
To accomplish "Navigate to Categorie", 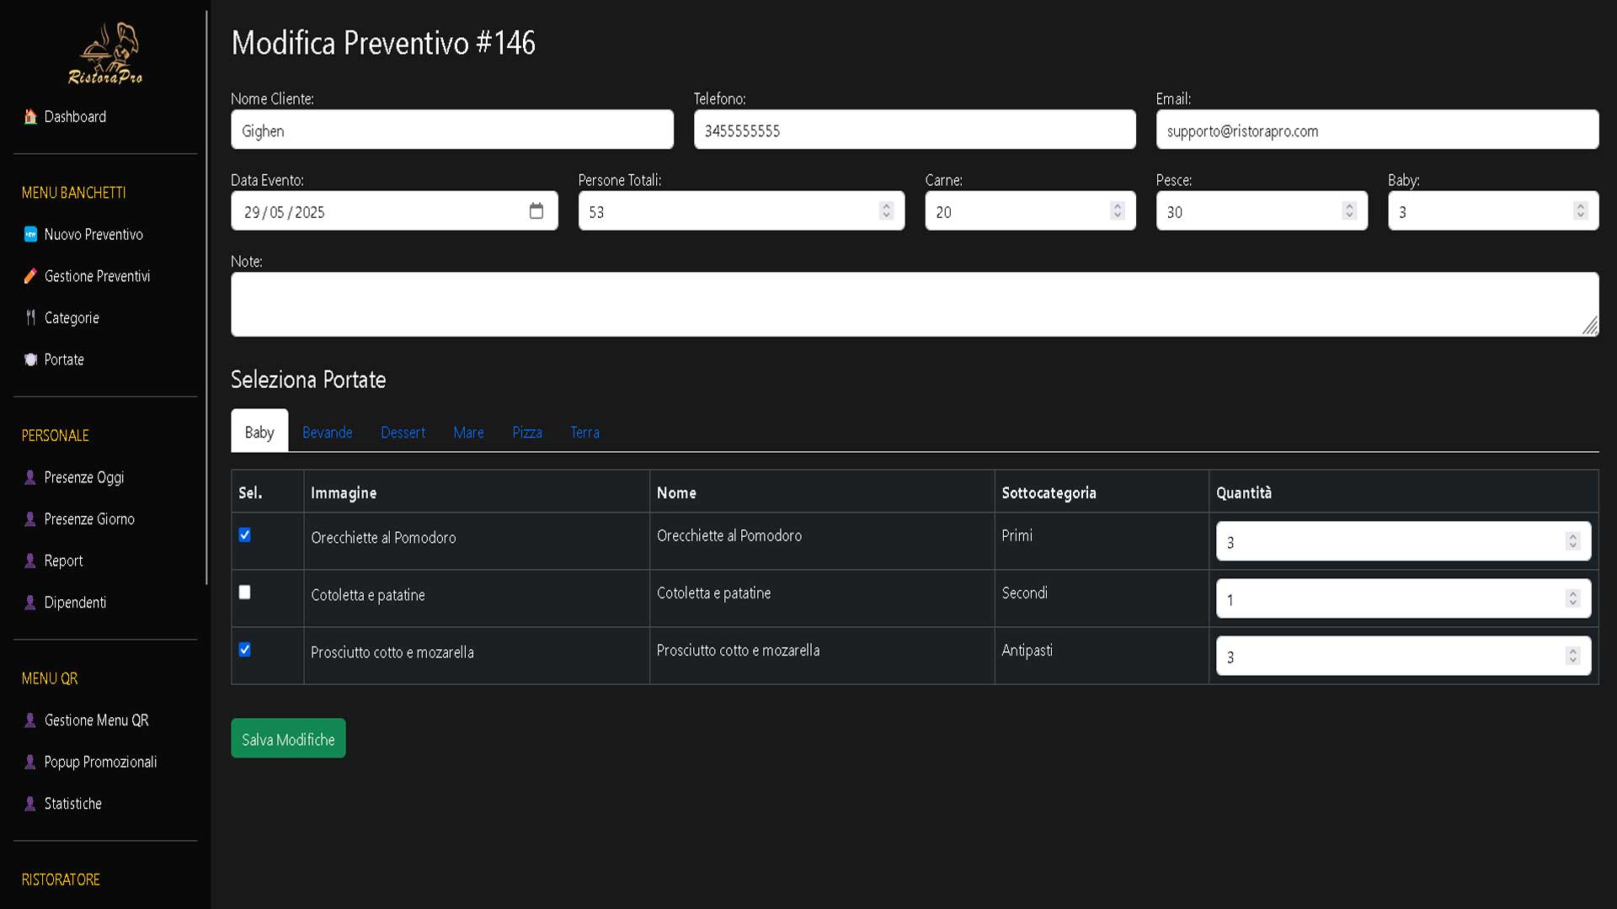I will (x=72, y=317).
